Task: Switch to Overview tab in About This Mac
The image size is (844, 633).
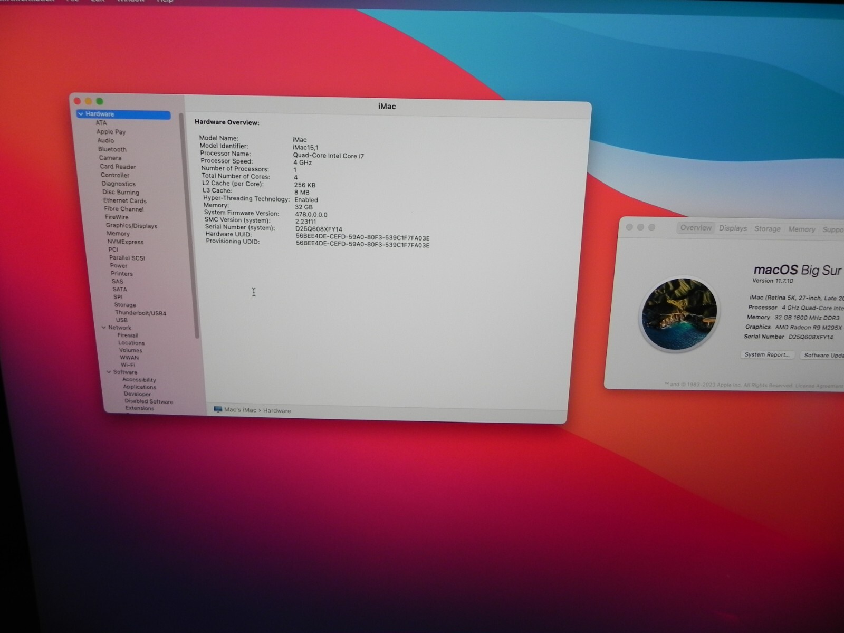Action: [x=696, y=228]
